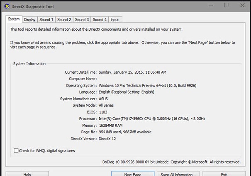This screenshot has width=251, height=176.
Task: Click the 'ASUS' manufacturer value
Action: 103,99
